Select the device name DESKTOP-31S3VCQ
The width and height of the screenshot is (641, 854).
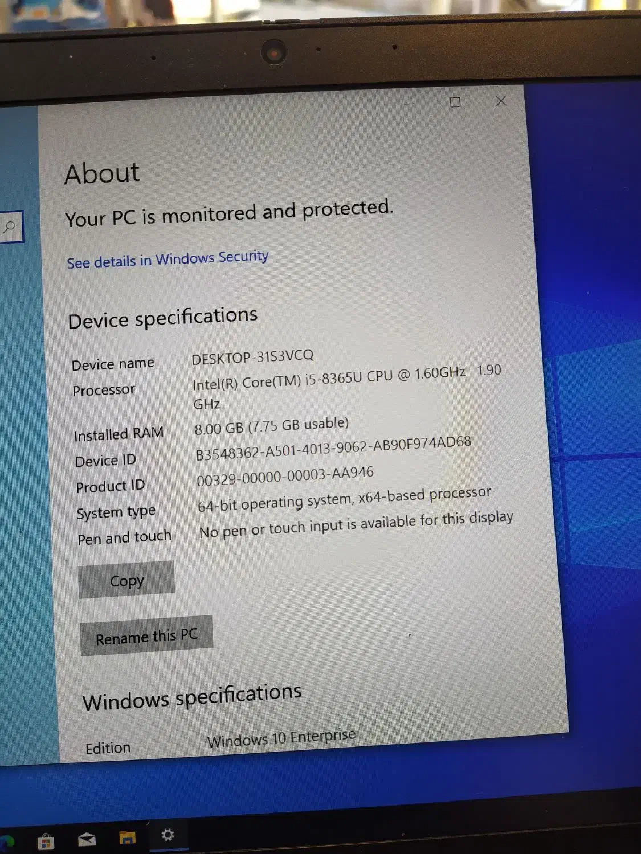point(252,357)
